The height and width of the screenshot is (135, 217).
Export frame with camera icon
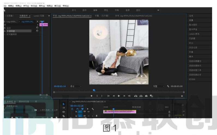[x=146, y=96]
